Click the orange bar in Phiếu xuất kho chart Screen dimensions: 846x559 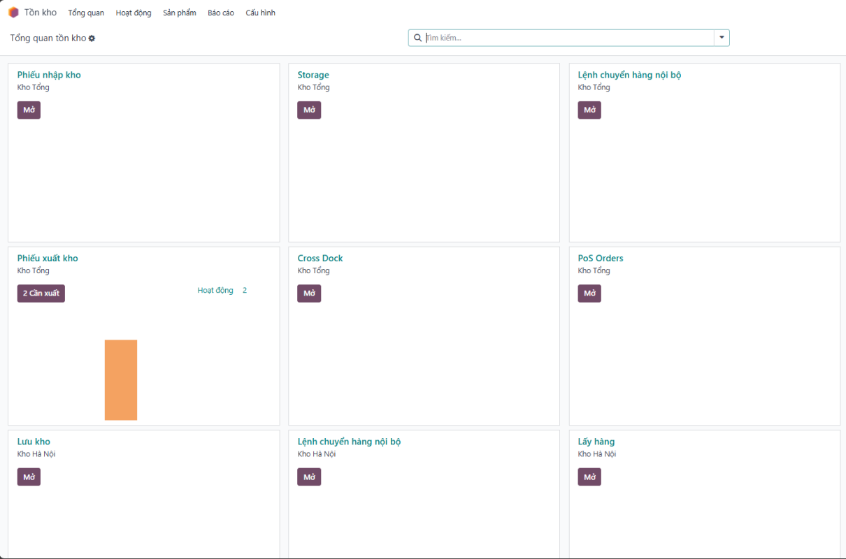pyautogui.click(x=121, y=379)
